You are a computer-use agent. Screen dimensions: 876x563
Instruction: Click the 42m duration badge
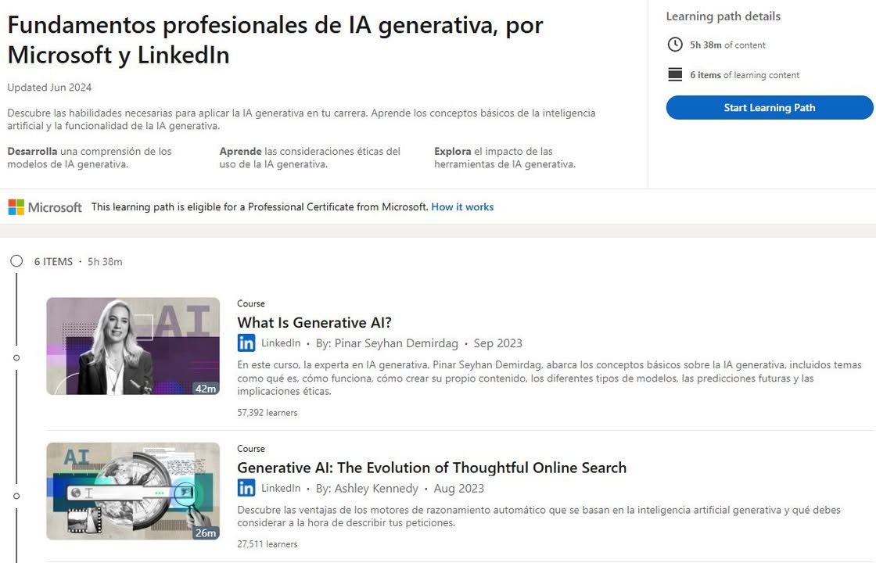tap(205, 388)
